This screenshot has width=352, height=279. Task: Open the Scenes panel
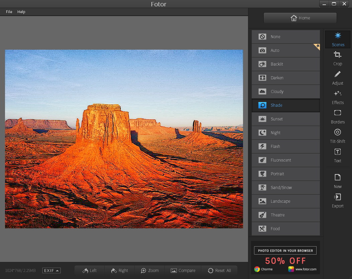tap(338, 39)
